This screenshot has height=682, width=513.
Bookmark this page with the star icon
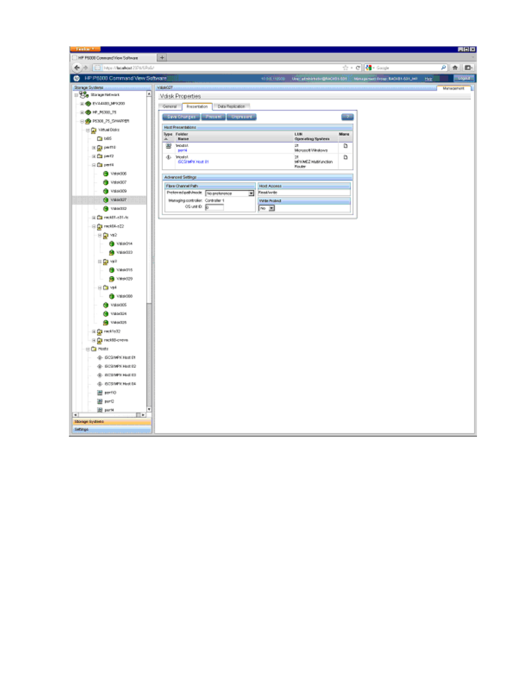tap(345, 68)
